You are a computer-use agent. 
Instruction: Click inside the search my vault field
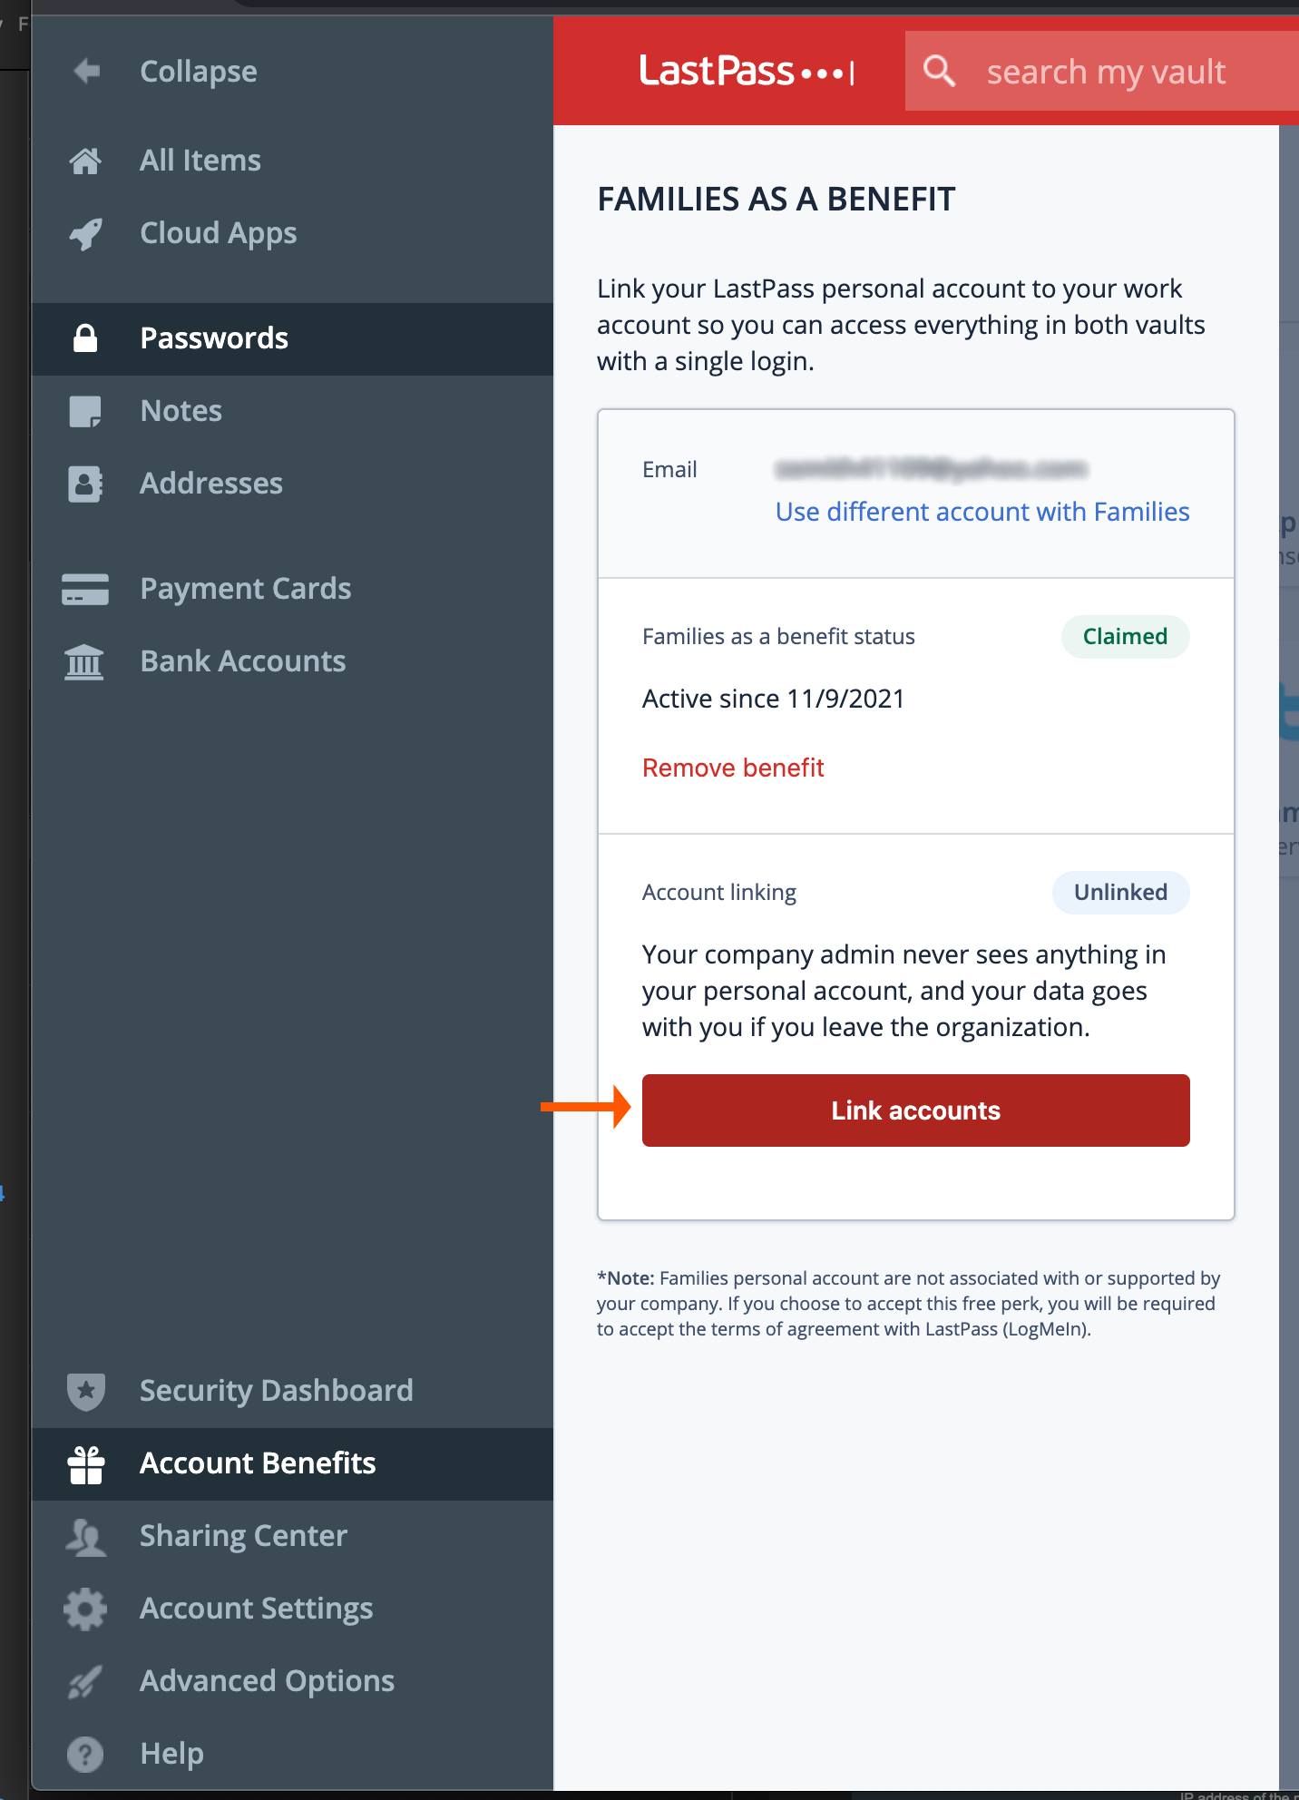tap(1105, 71)
